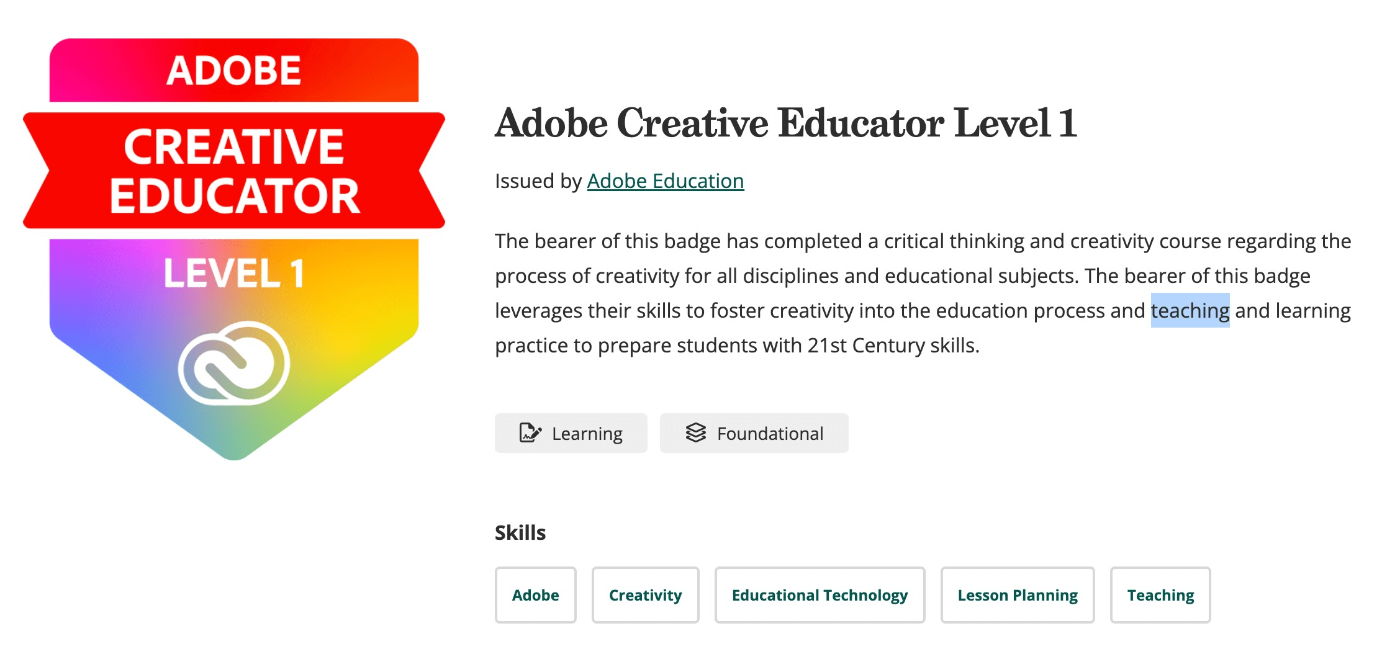Click the Issued by label text
Image resolution: width=1382 pixels, height=649 pixels.
[x=538, y=181]
